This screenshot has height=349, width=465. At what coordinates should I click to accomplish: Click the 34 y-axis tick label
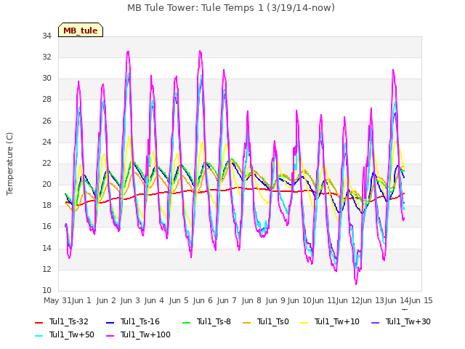46,36
